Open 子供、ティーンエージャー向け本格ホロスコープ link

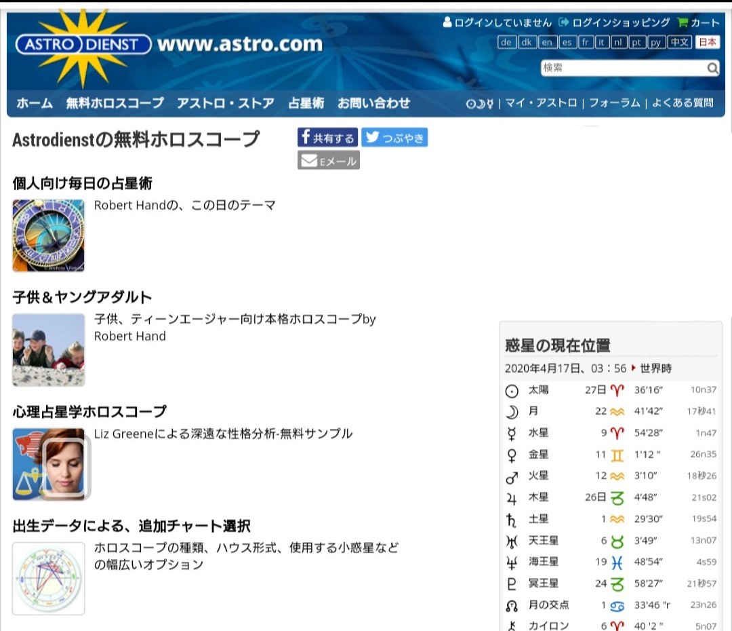tap(235, 327)
